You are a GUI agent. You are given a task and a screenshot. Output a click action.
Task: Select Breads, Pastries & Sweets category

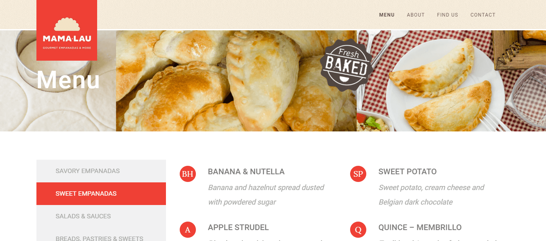click(101, 236)
